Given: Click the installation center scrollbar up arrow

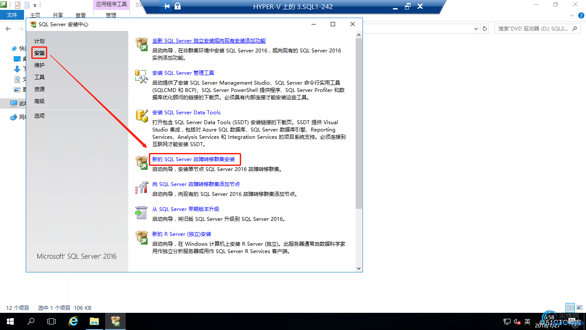Looking at the screenshot, I should [359, 34].
